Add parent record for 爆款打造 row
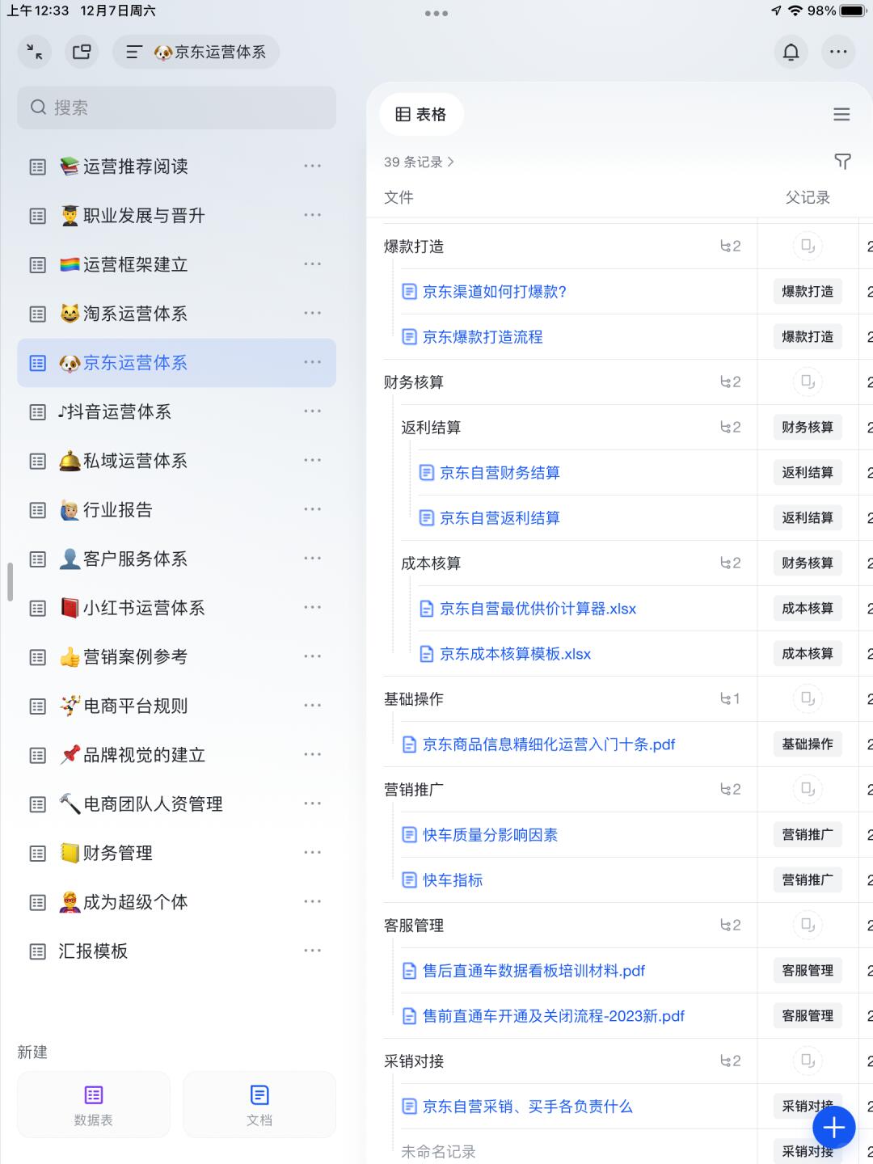873x1164 pixels. (808, 246)
